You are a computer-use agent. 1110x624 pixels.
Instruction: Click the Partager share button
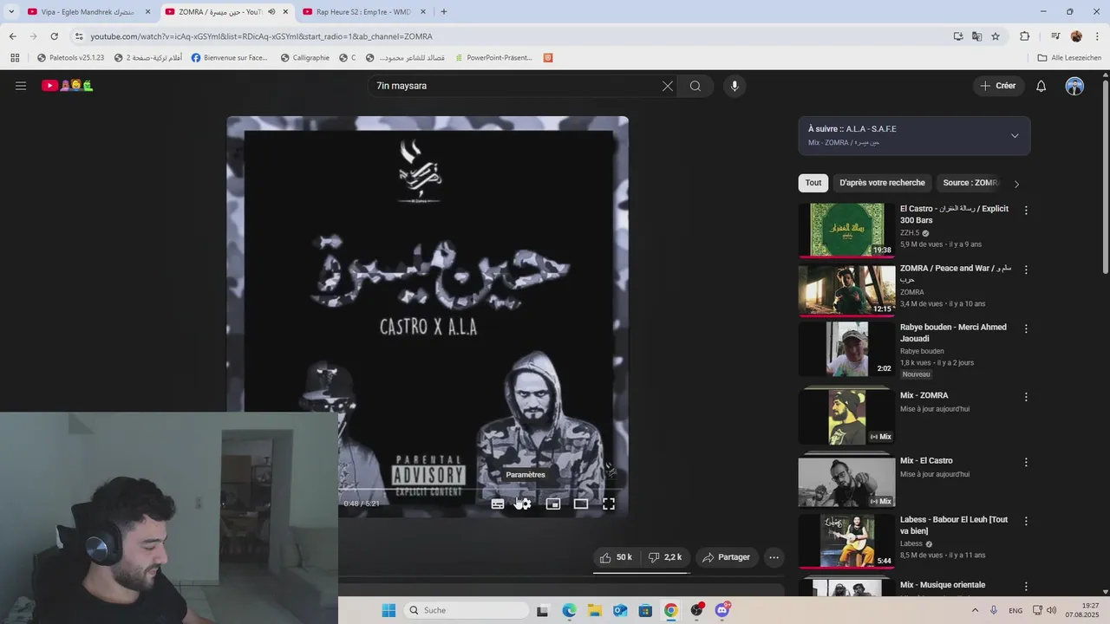click(x=726, y=557)
